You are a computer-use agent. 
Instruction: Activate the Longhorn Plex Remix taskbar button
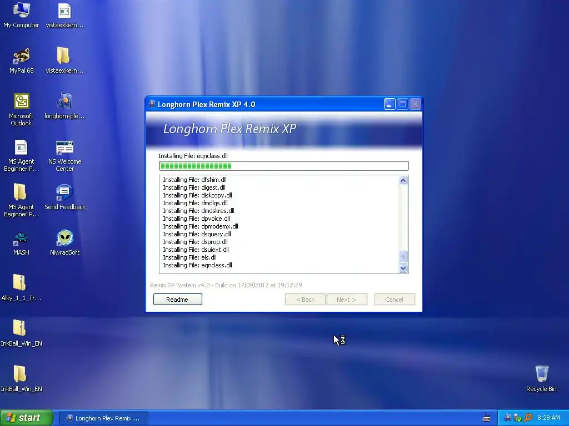pyautogui.click(x=103, y=418)
